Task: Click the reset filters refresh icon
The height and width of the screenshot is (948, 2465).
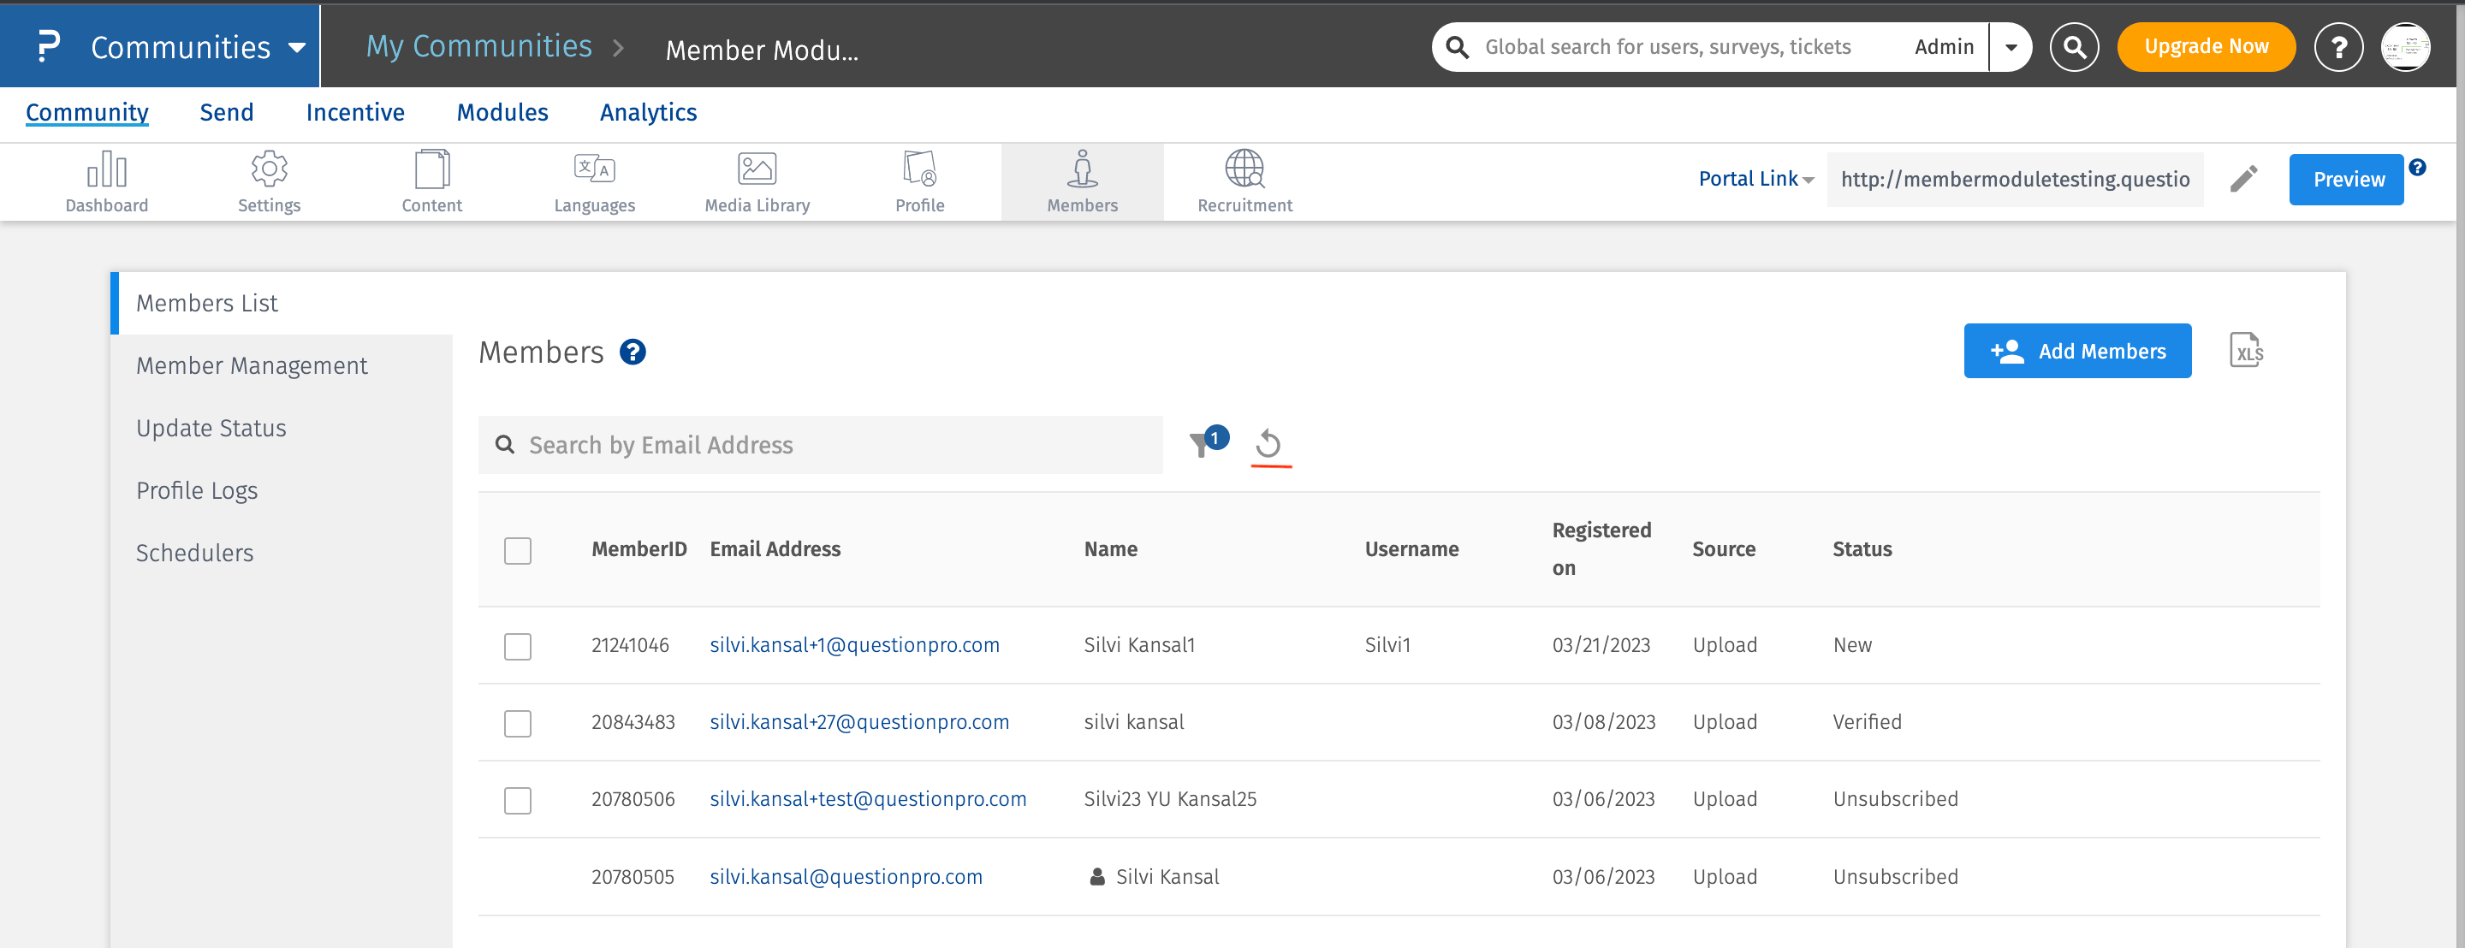Action: click(1268, 444)
